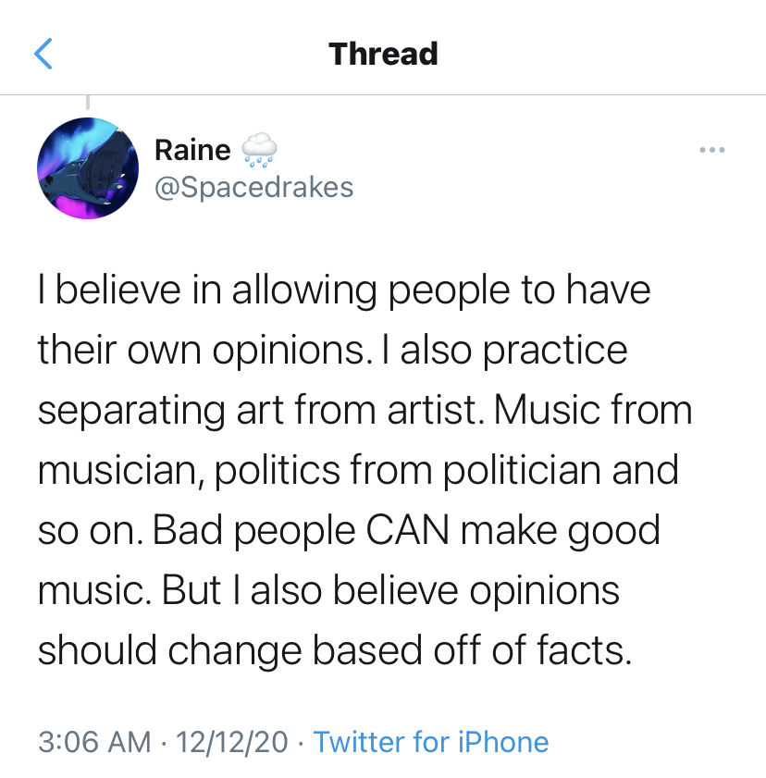
Task: Tap the line "music. But I also believe opinions"
Action: [328, 590]
